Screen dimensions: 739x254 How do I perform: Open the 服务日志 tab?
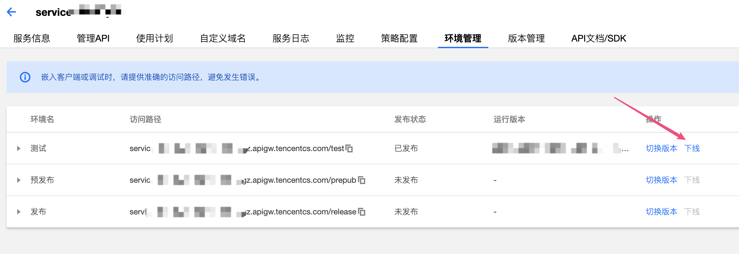(x=291, y=38)
